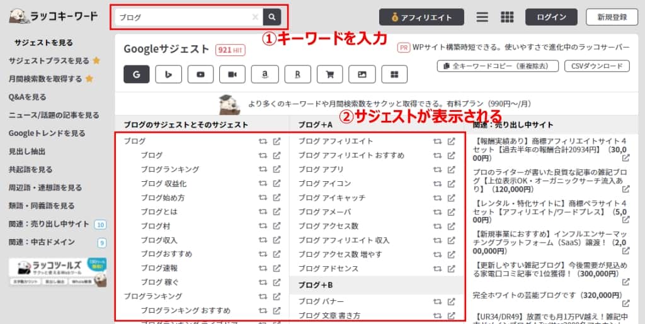Screen dimensions: 645x324
Task: Select the image suggest source icon
Action: point(362,74)
